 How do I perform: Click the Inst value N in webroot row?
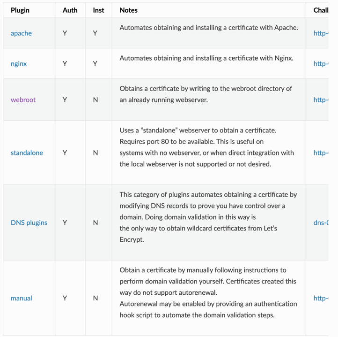coord(96,100)
